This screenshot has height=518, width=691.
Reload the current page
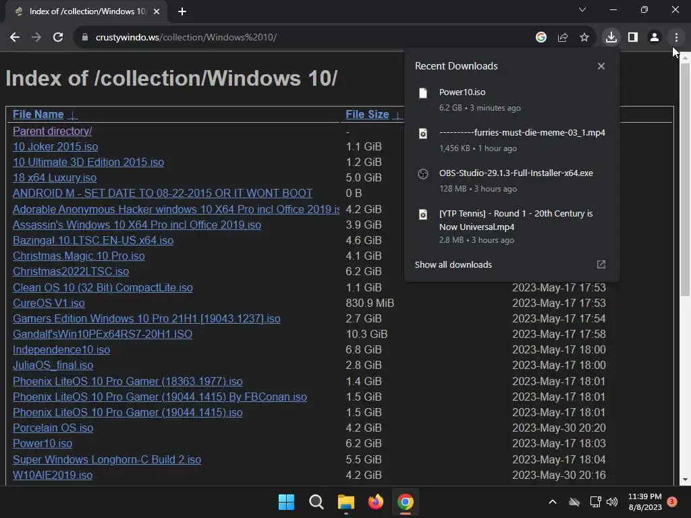[x=58, y=38]
